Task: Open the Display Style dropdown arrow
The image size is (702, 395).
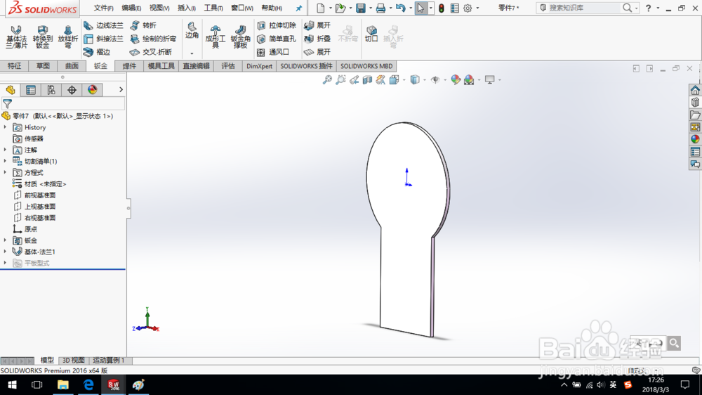Action: point(425,80)
